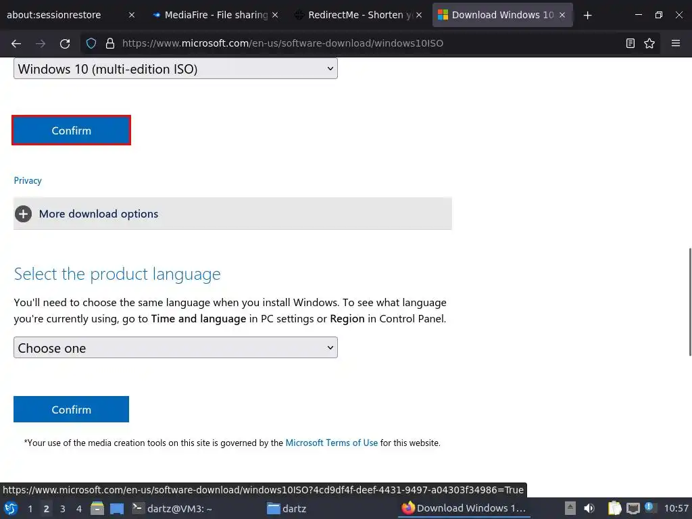The image size is (692, 519).
Task: Focus the Download Windows Firefox taskbar entry
Action: click(464, 508)
